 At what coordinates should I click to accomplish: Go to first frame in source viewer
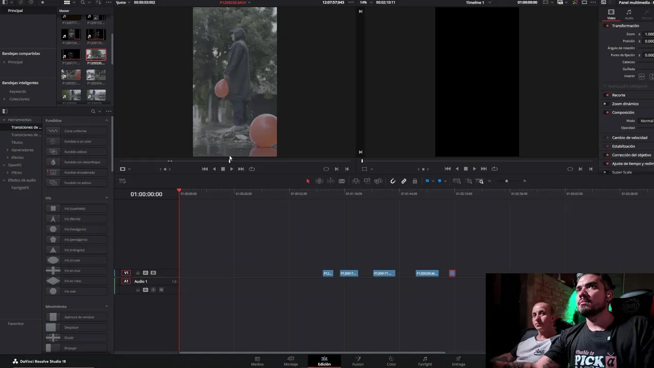205,169
